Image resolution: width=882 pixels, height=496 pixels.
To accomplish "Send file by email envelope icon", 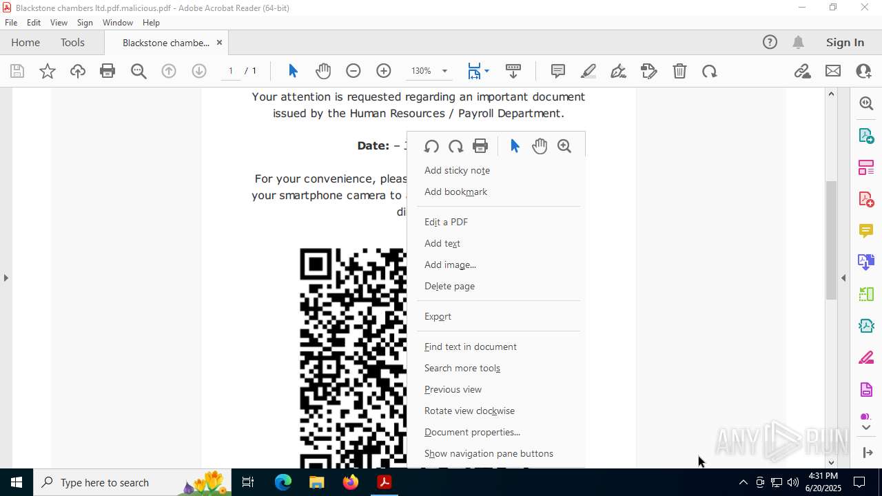I will [833, 71].
